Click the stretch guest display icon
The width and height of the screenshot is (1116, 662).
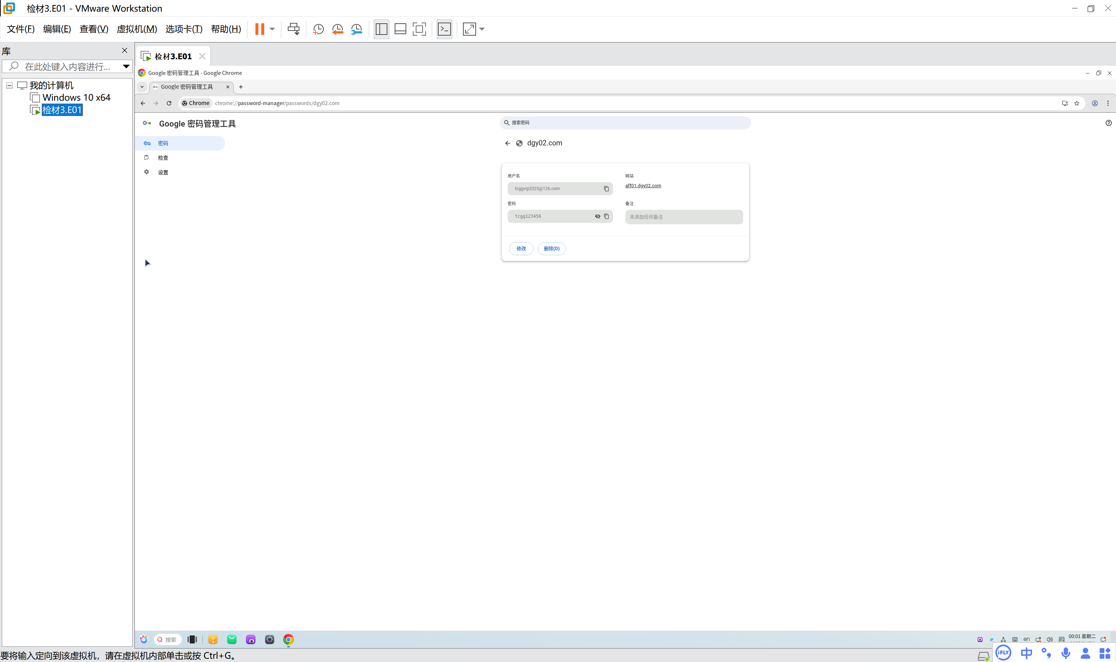click(470, 29)
